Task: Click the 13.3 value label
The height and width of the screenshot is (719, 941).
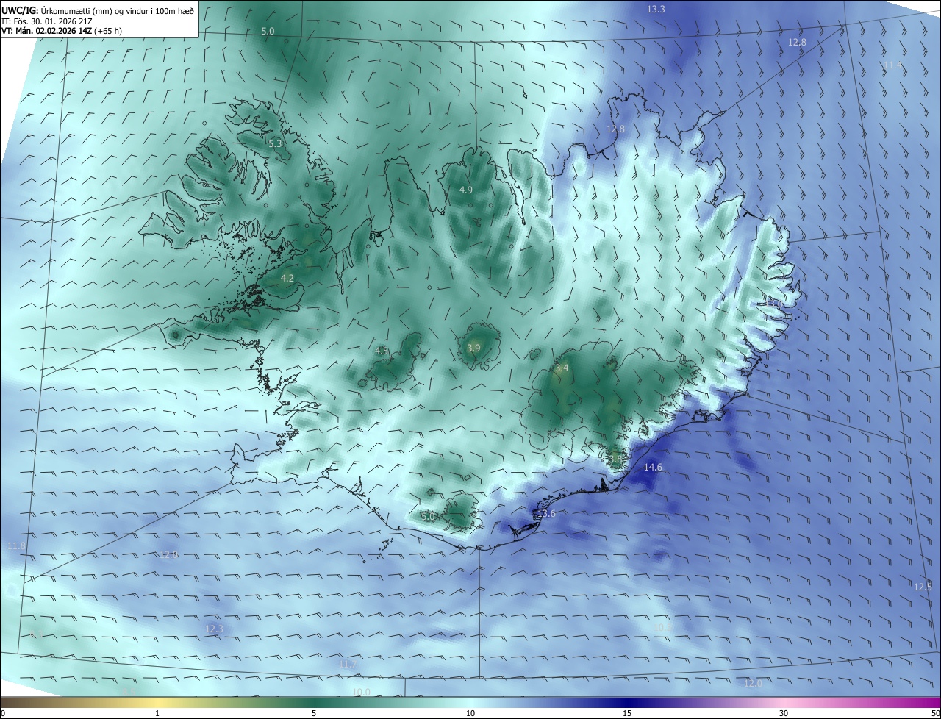Action: (x=656, y=9)
